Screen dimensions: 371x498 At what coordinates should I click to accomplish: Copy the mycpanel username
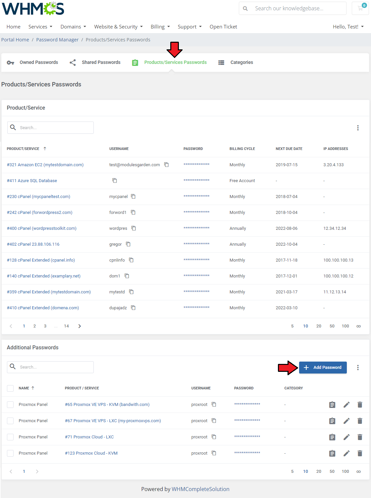pos(133,196)
